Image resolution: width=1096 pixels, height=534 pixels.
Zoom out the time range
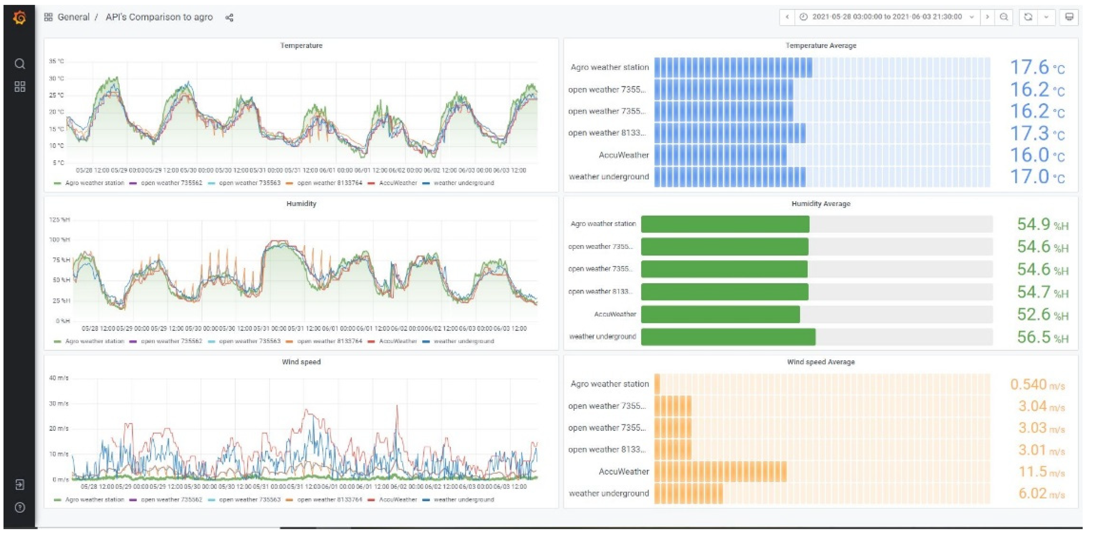point(1004,17)
